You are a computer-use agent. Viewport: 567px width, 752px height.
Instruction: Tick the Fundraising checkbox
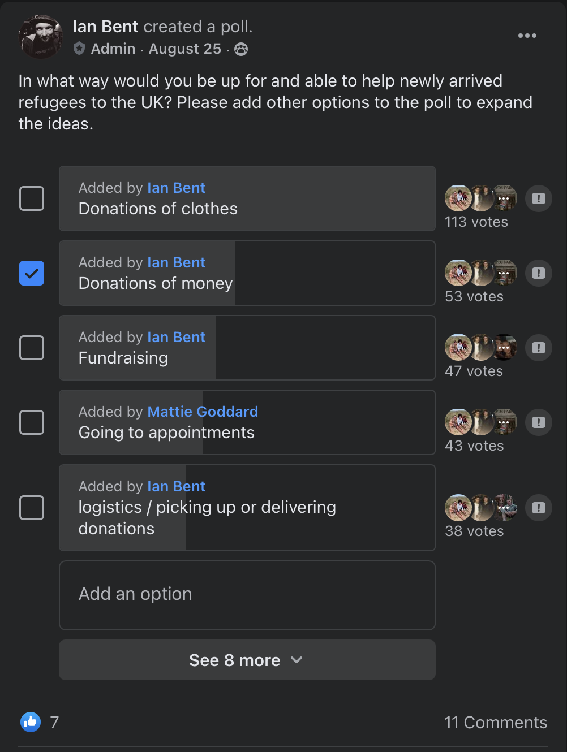(x=32, y=348)
